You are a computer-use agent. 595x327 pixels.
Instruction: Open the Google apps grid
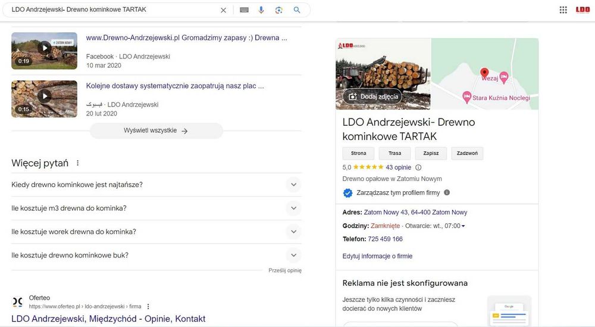click(x=563, y=10)
